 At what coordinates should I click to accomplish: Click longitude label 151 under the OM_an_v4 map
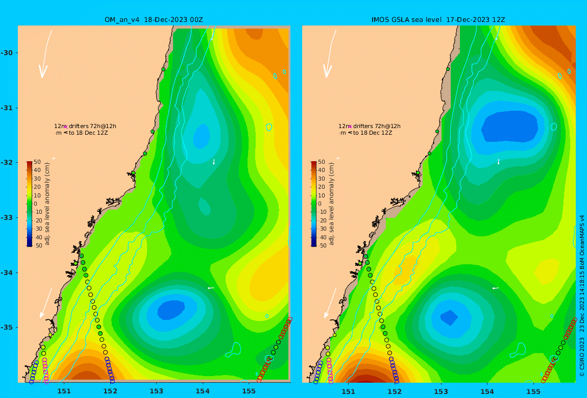[64, 391]
